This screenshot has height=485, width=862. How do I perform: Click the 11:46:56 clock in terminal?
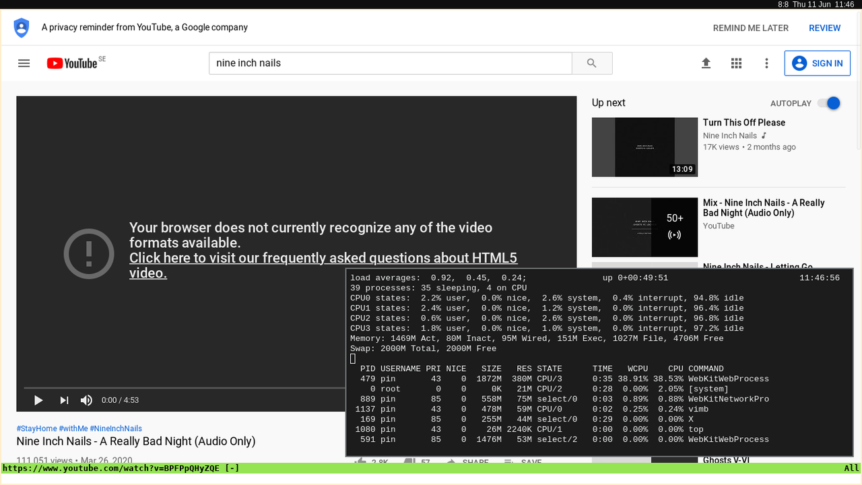820,278
